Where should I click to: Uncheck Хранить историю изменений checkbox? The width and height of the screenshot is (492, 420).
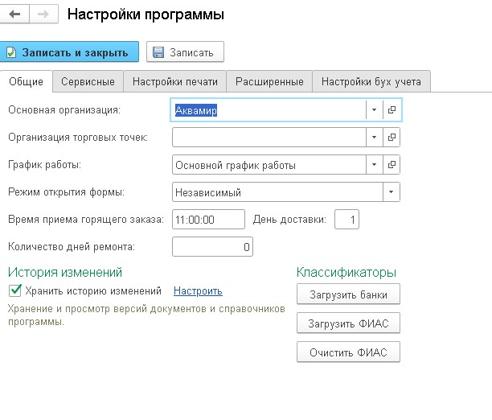(15, 290)
